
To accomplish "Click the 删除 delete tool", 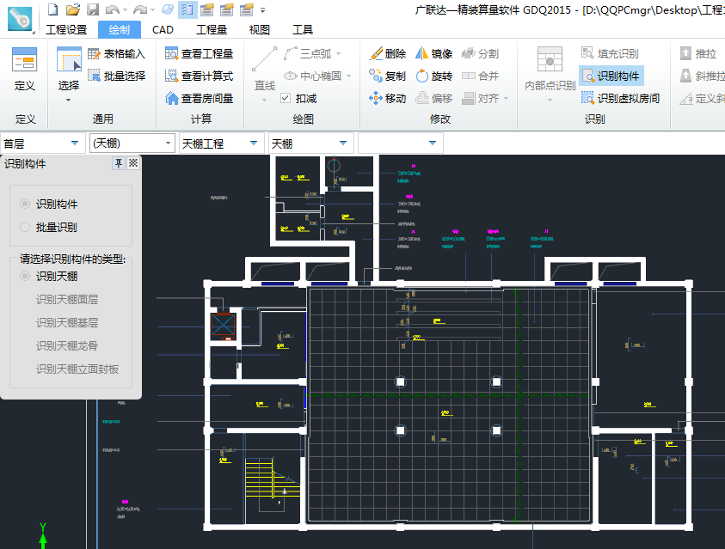I will (x=388, y=53).
